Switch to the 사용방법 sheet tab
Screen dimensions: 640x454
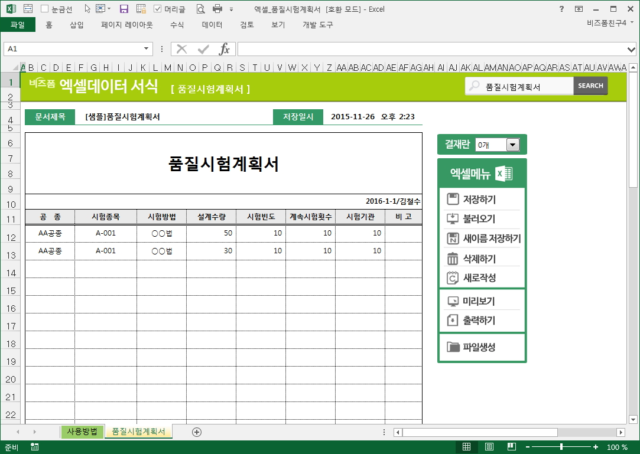(x=82, y=432)
